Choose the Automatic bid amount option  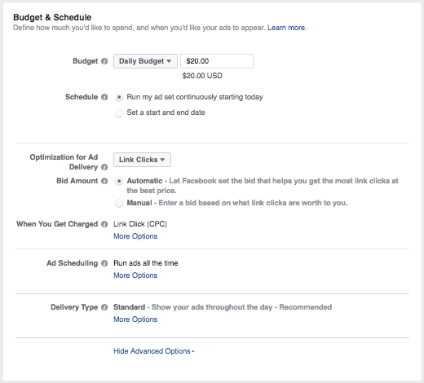[119, 181]
